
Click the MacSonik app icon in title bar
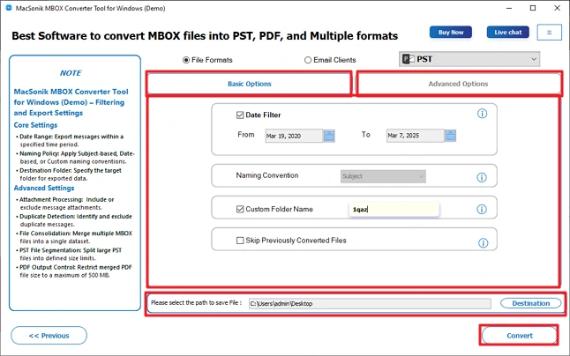coord(8,8)
